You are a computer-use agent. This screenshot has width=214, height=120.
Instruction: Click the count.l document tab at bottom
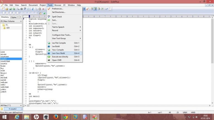point(13,109)
